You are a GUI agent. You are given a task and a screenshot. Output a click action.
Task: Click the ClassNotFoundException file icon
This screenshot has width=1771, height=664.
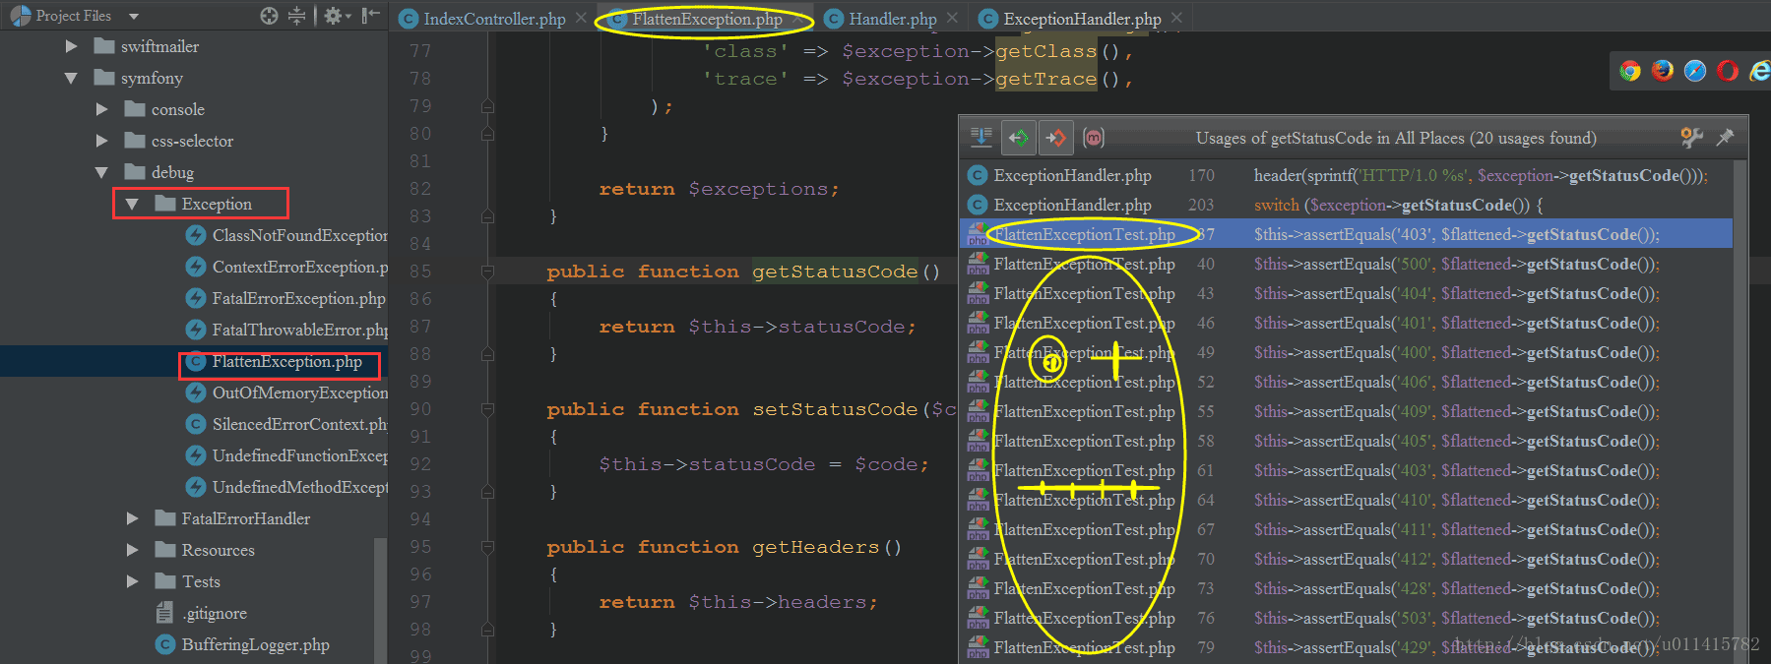pos(196,235)
